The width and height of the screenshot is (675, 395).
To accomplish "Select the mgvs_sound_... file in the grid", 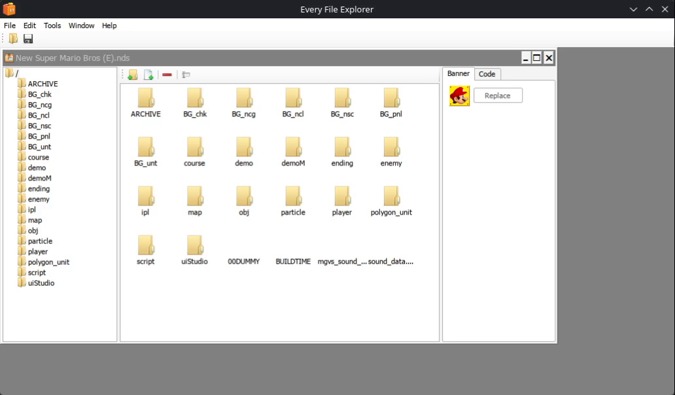I will tap(342, 261).
